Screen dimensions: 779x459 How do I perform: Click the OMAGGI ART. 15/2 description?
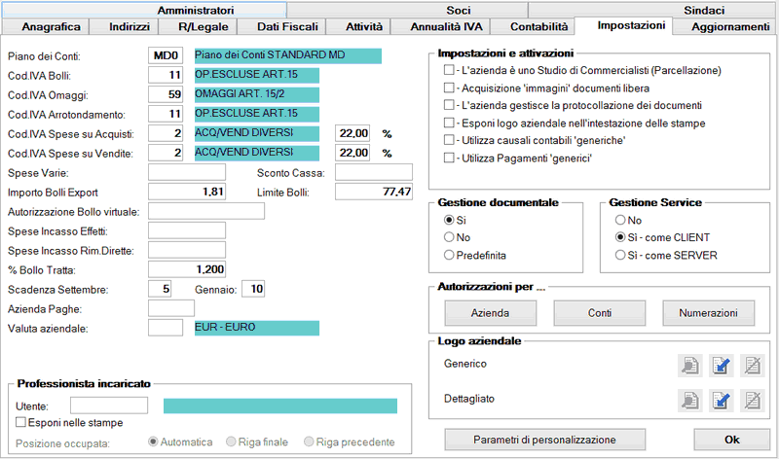click(257, 94)
